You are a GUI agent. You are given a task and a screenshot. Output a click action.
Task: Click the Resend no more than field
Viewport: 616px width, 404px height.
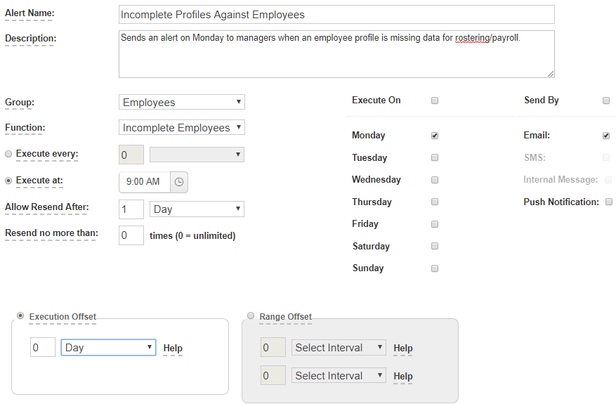click(x=131, y=235)
